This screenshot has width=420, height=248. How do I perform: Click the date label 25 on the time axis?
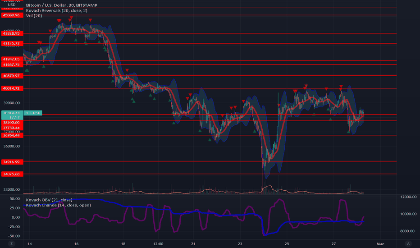coord(287,243)
